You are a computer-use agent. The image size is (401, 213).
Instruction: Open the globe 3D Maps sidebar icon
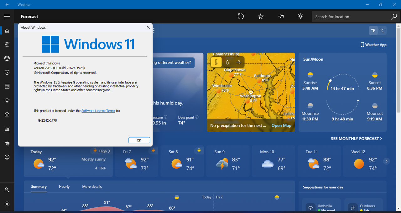(7, 58)
